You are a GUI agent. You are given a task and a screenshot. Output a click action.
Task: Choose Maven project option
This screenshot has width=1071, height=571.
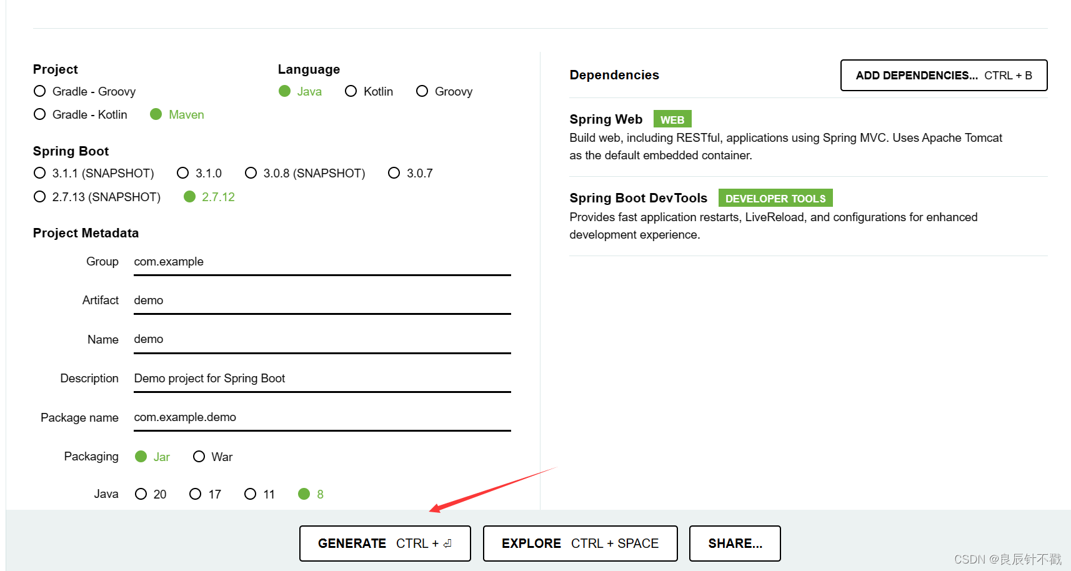pyautogui.click(x=177, y=114)
